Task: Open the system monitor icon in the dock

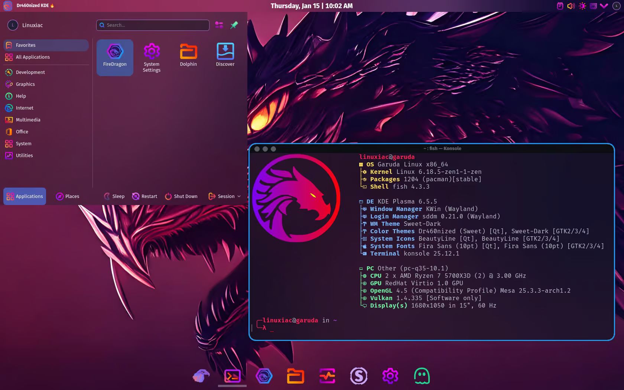Action: [327, 376]
